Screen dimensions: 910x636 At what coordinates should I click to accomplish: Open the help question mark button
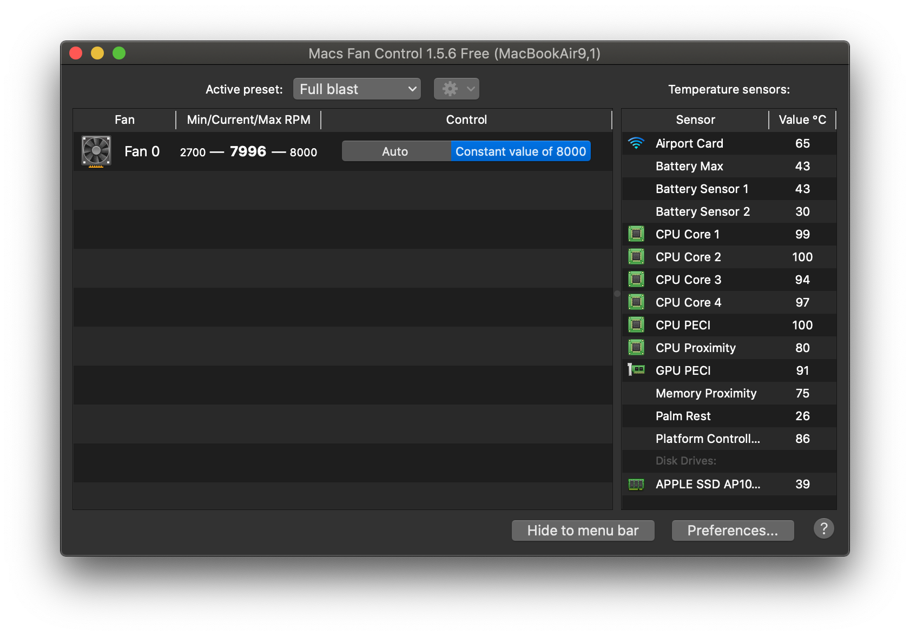pos(823,528)
